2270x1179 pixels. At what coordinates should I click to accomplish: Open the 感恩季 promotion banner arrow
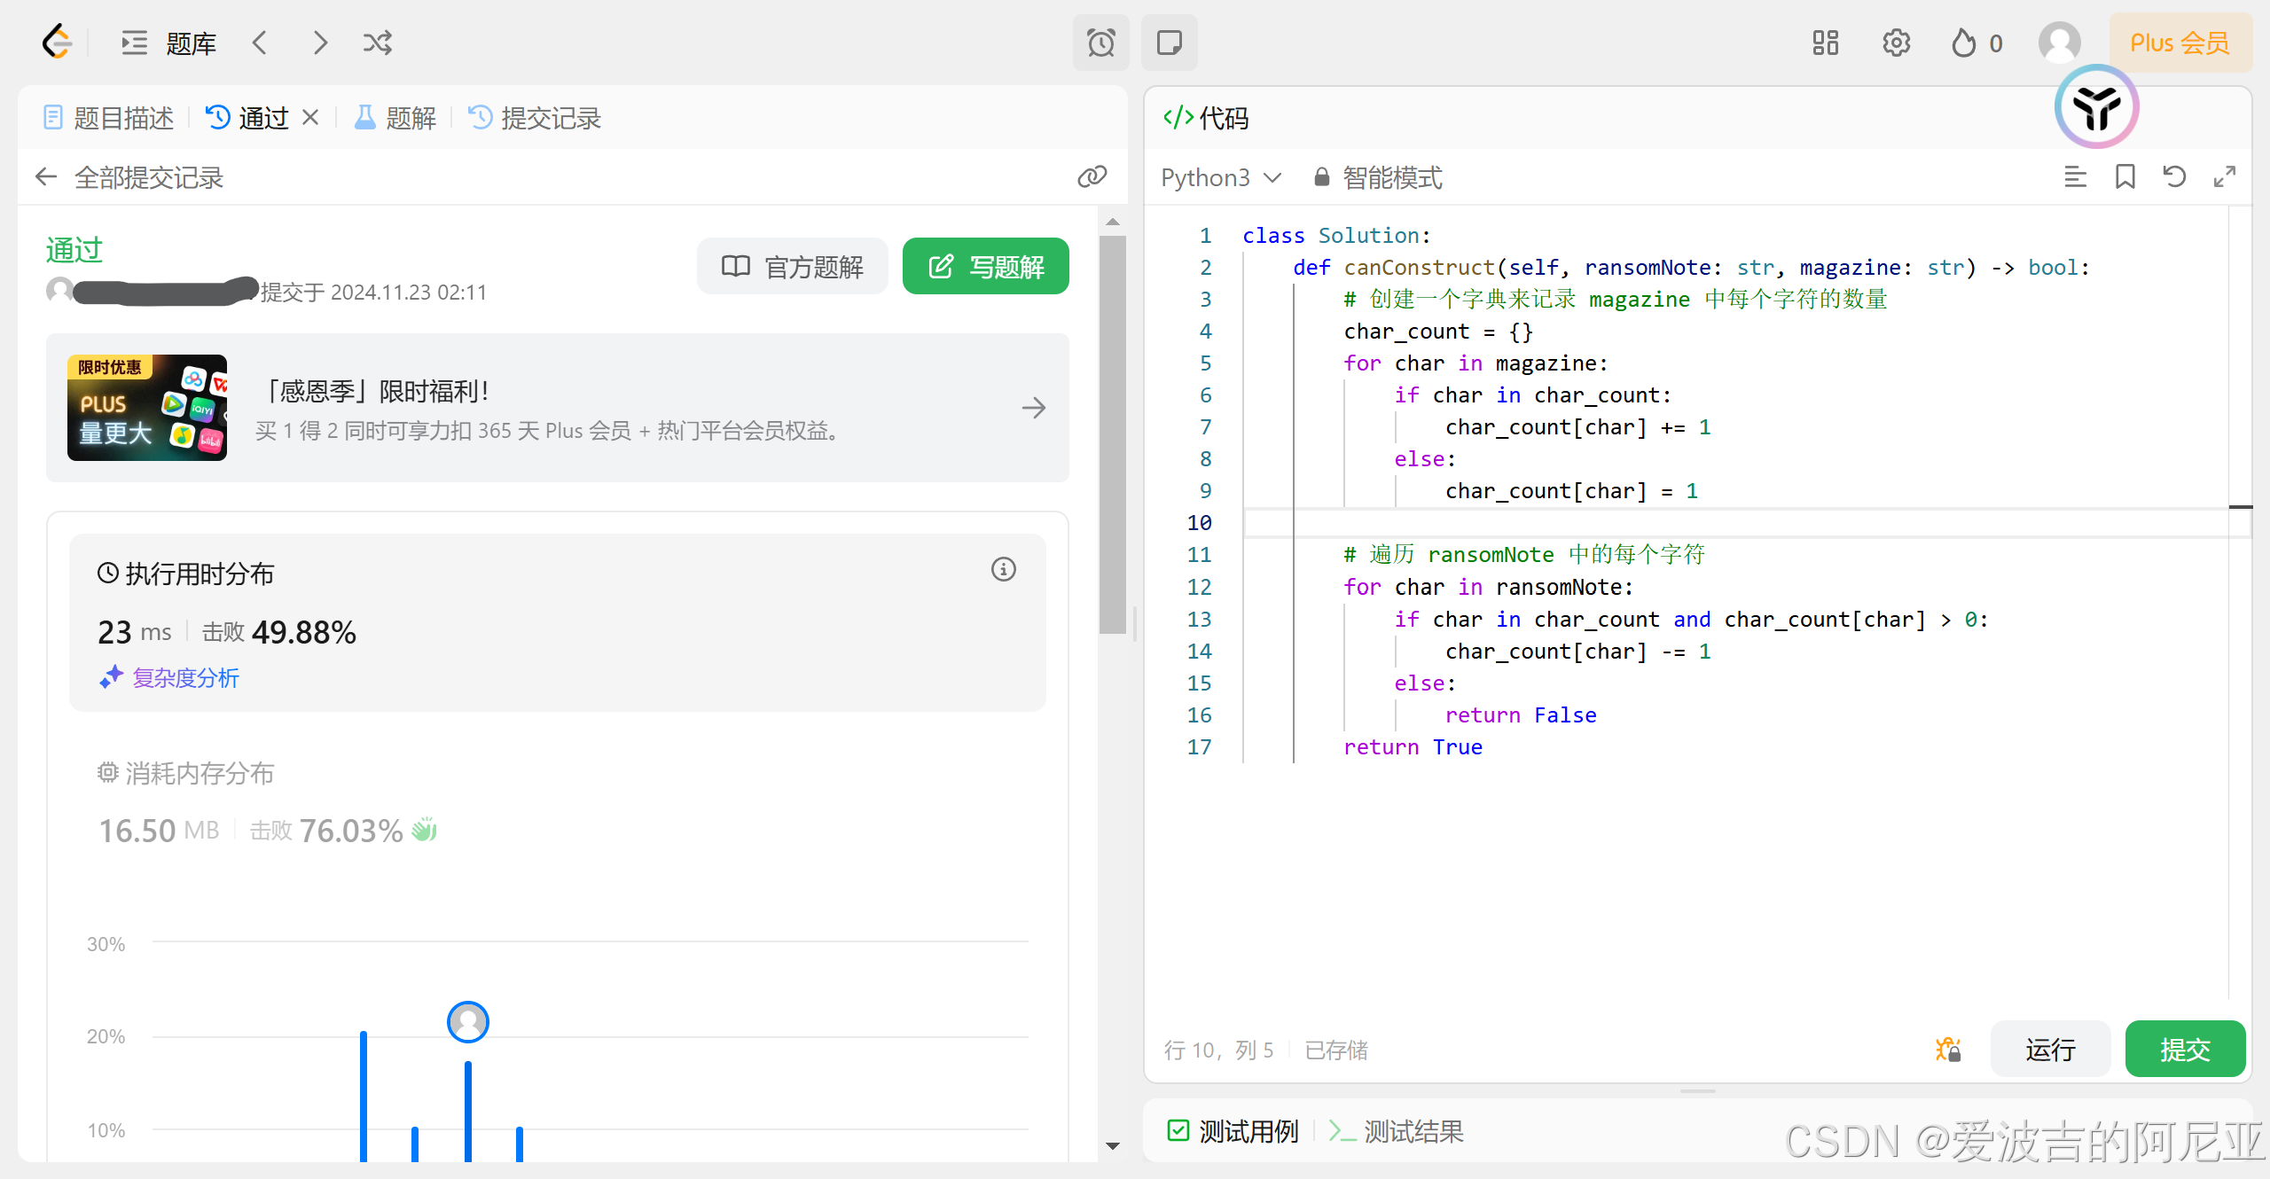coord(1033,408)
